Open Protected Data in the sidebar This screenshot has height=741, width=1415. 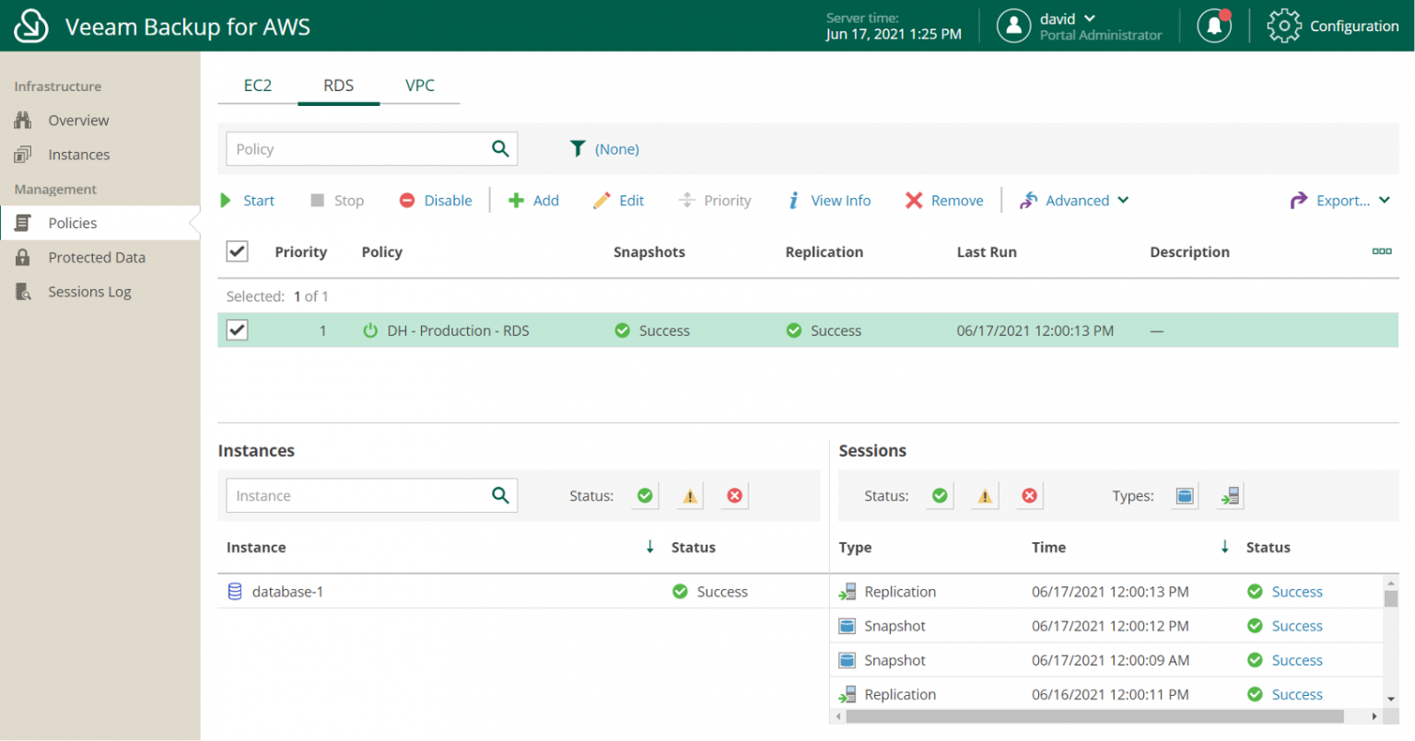97,258
